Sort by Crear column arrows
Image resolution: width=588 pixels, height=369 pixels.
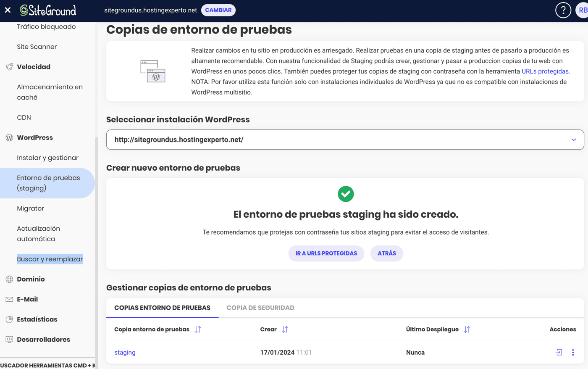[x=285, y=329]
